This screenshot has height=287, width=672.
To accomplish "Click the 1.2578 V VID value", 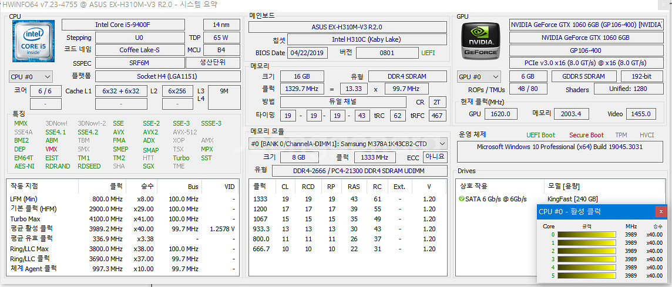I will pyautogui.click(x=223, y=229).
